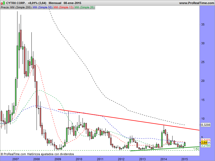The image size is (215, 161).
Task: Click the 2015 label on time axis
Action: (185, 159)
